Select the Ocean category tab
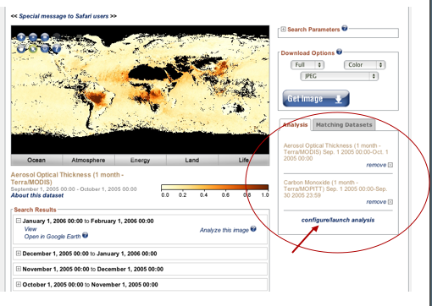 click(36, 160)
